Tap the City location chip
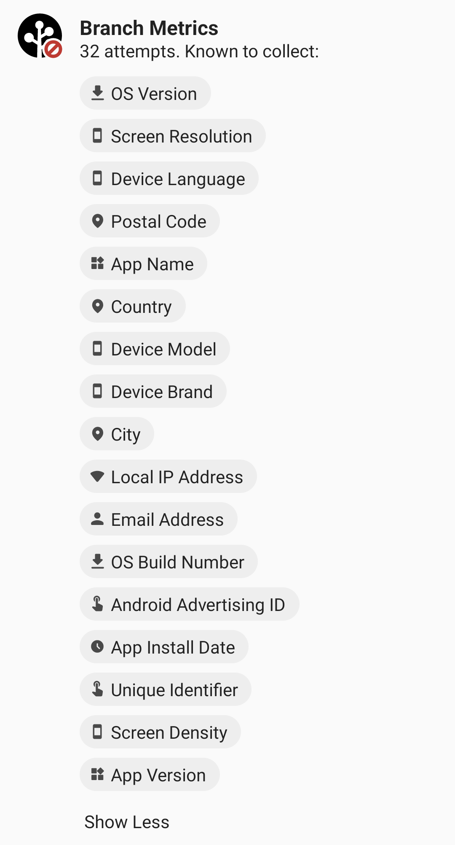The height and width of the screenshot is (845, 455). coord(117,434)
